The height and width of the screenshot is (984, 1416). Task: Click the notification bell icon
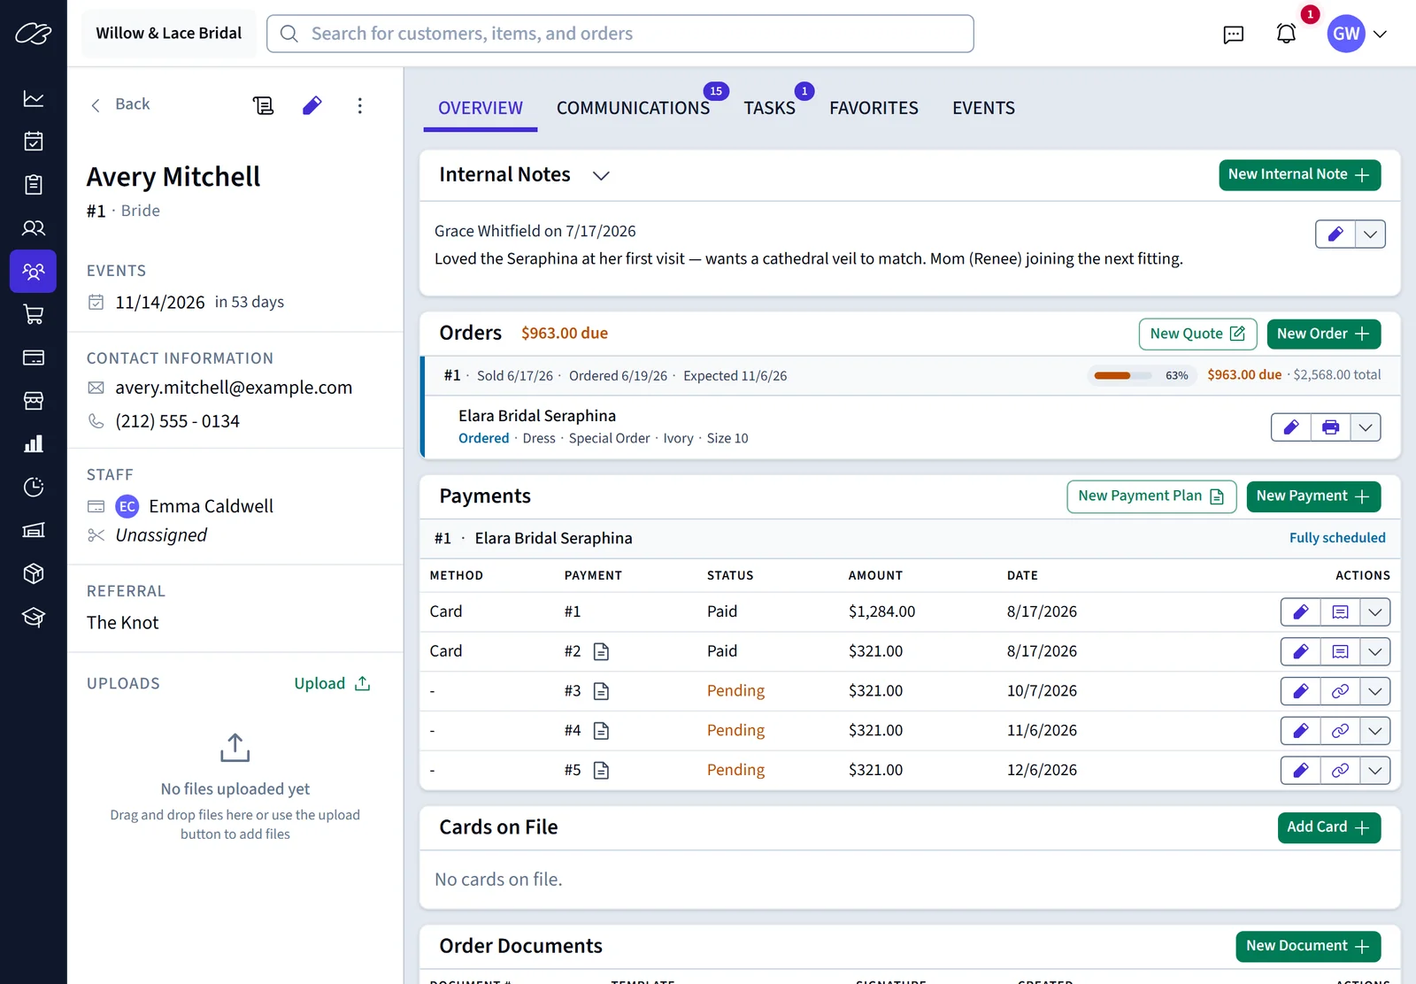pyautogui.click(x=1286, y=34)
